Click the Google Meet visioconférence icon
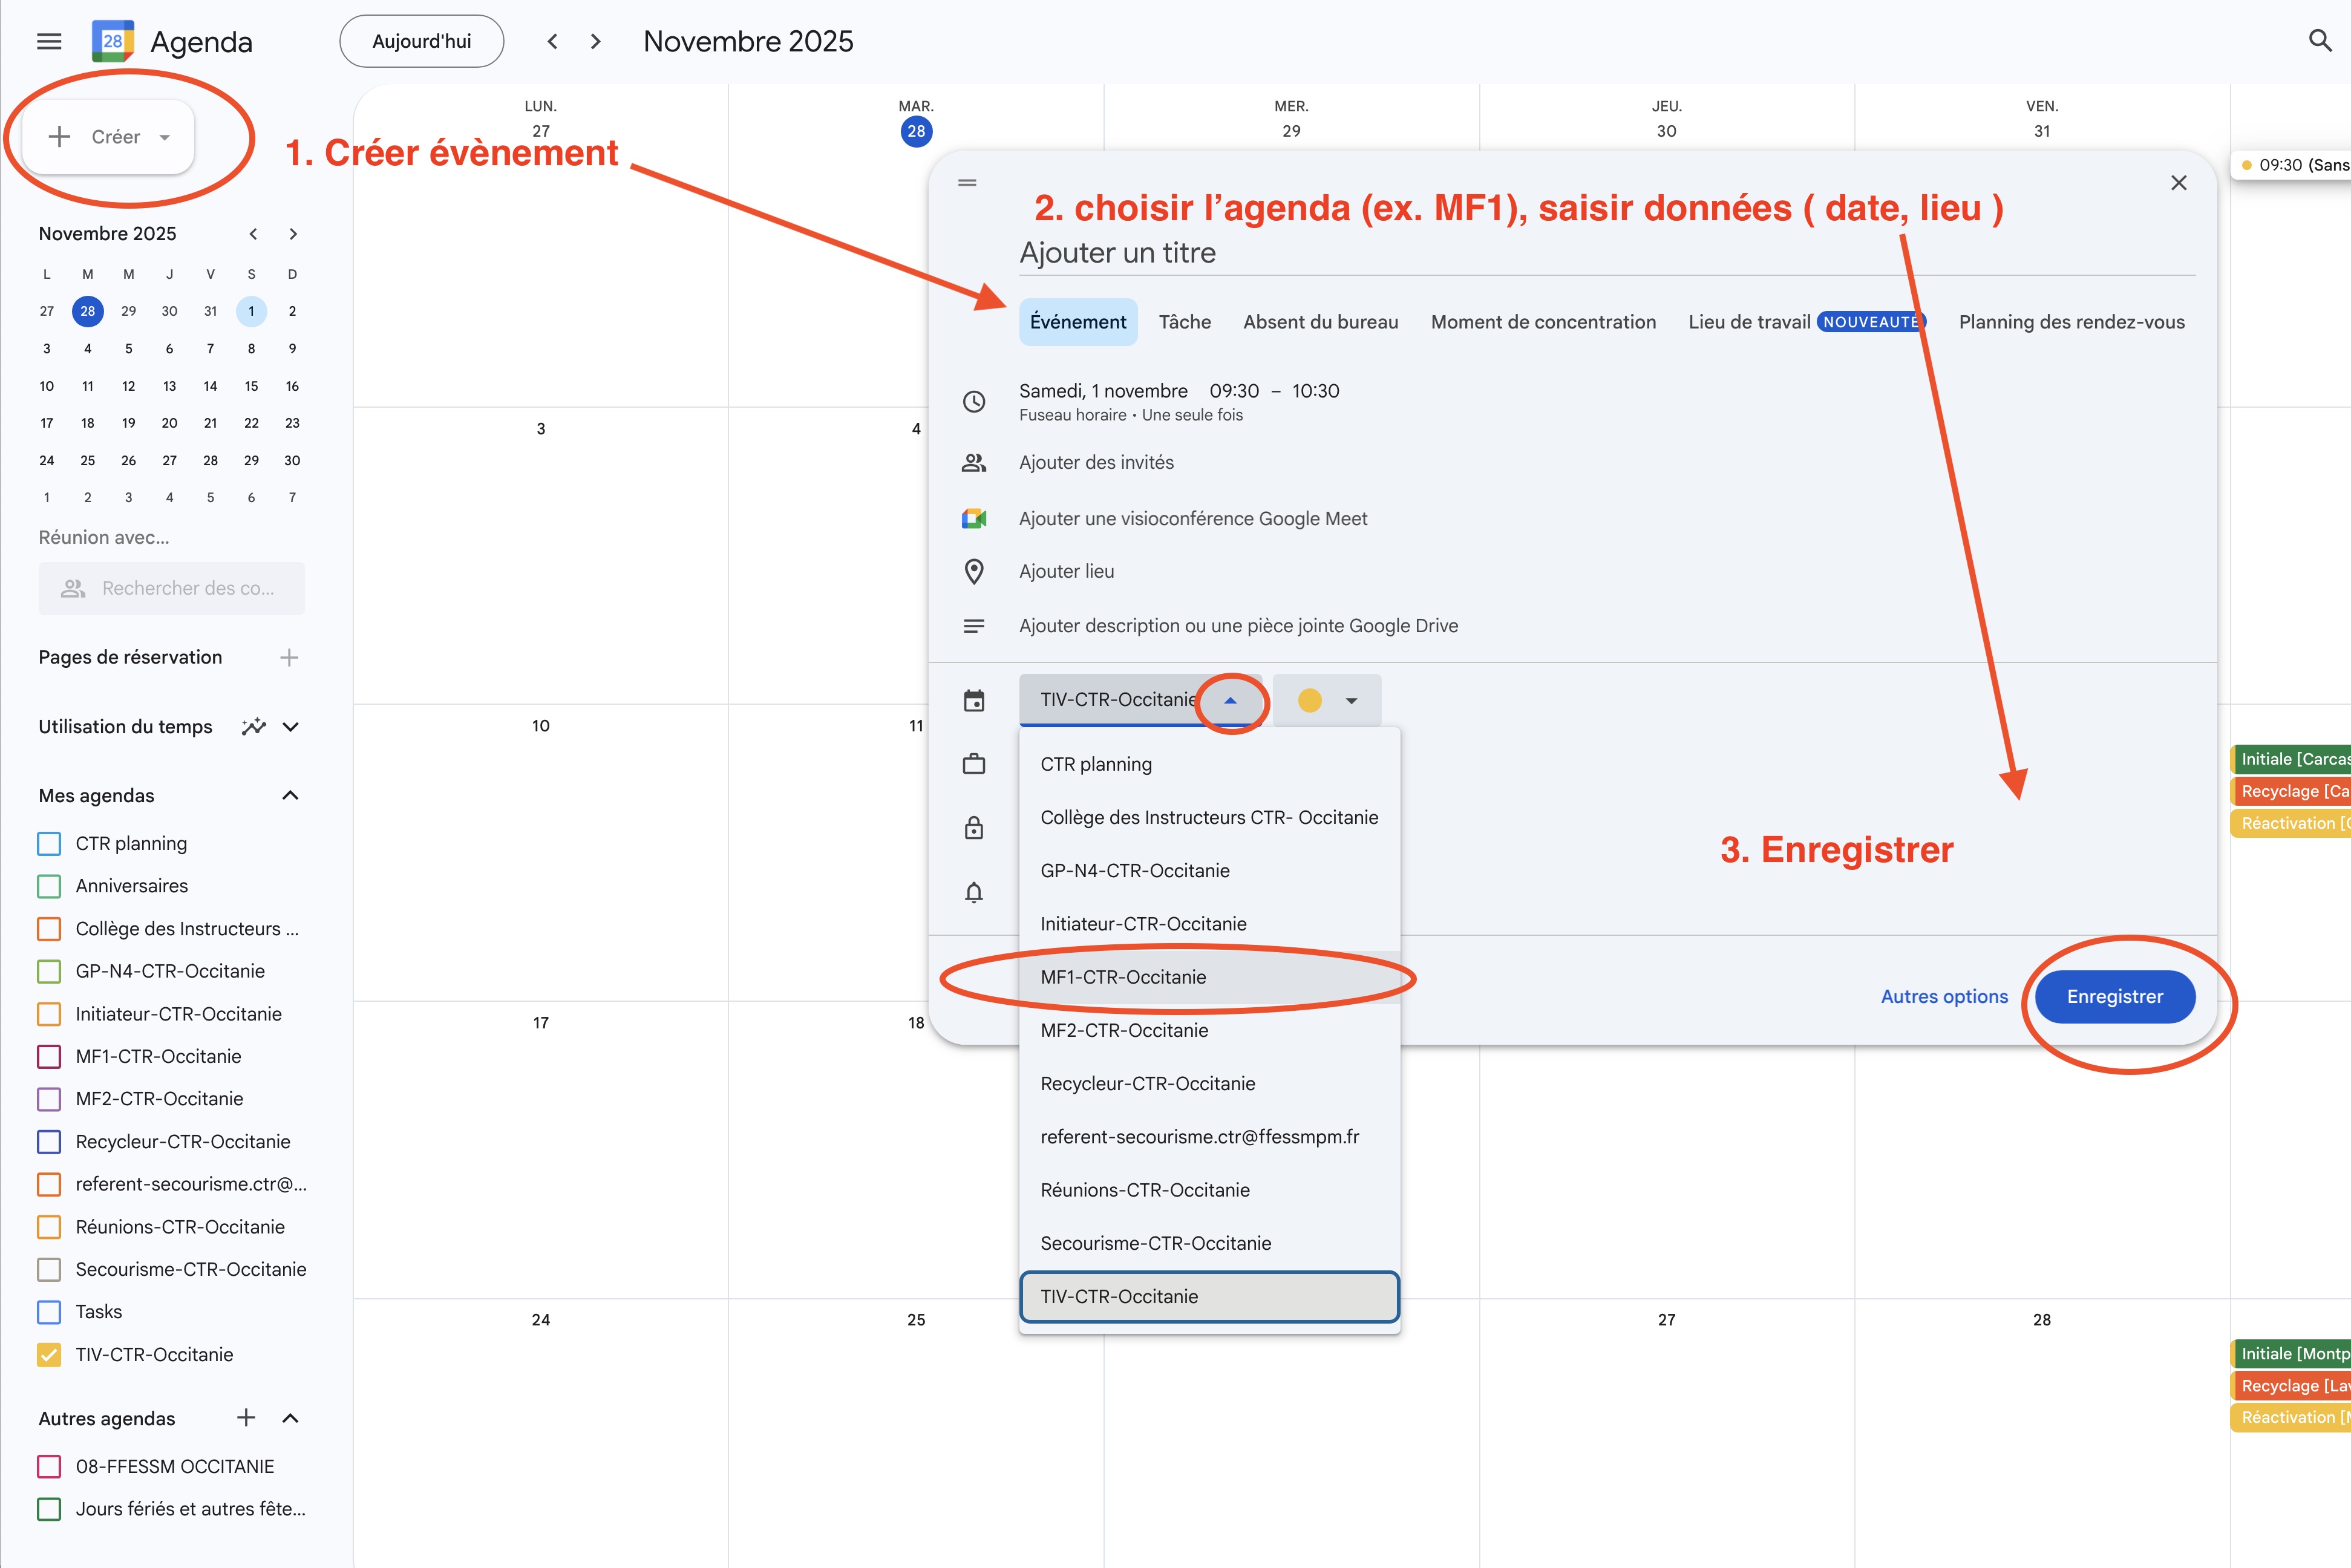 973,518
